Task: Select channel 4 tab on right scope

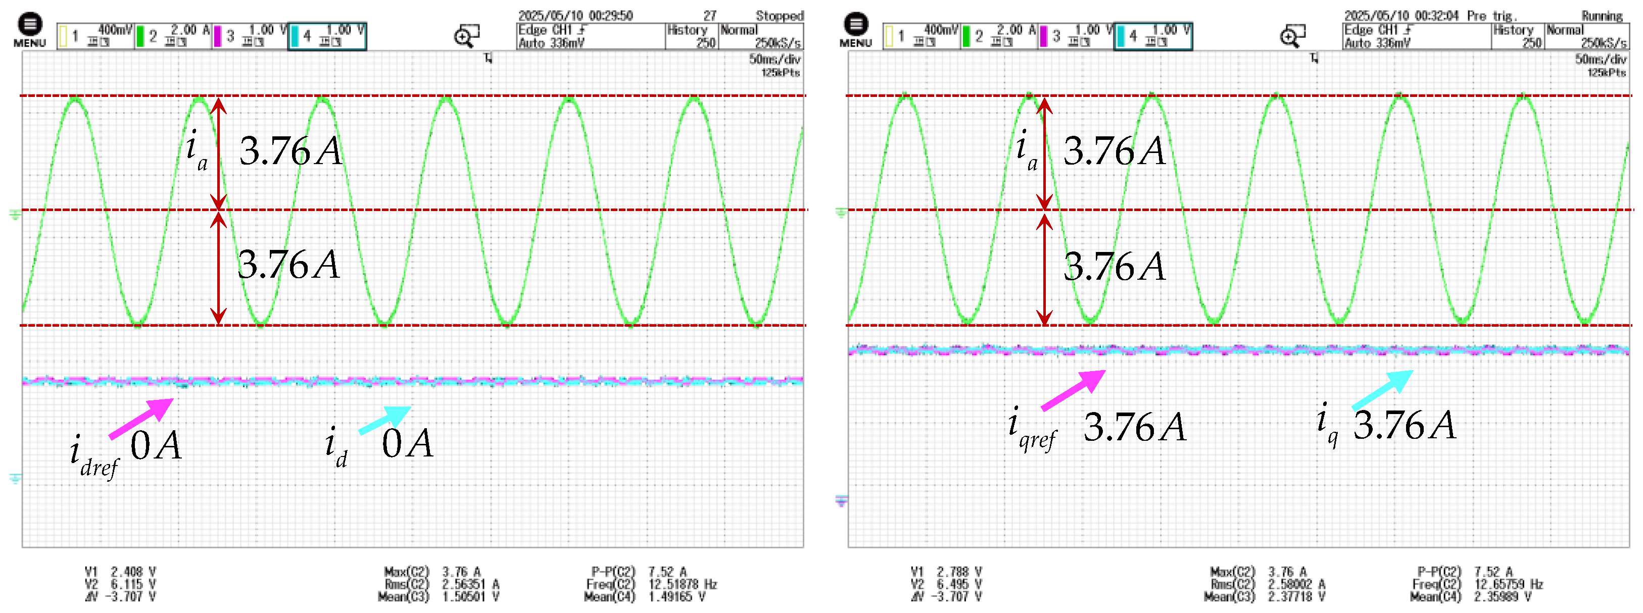Action: click(x=1153, y=36)
